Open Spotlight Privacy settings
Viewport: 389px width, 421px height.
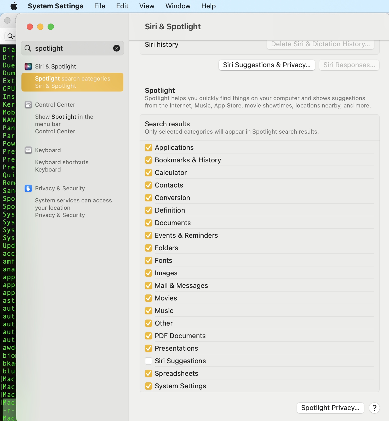coord(330,408)
